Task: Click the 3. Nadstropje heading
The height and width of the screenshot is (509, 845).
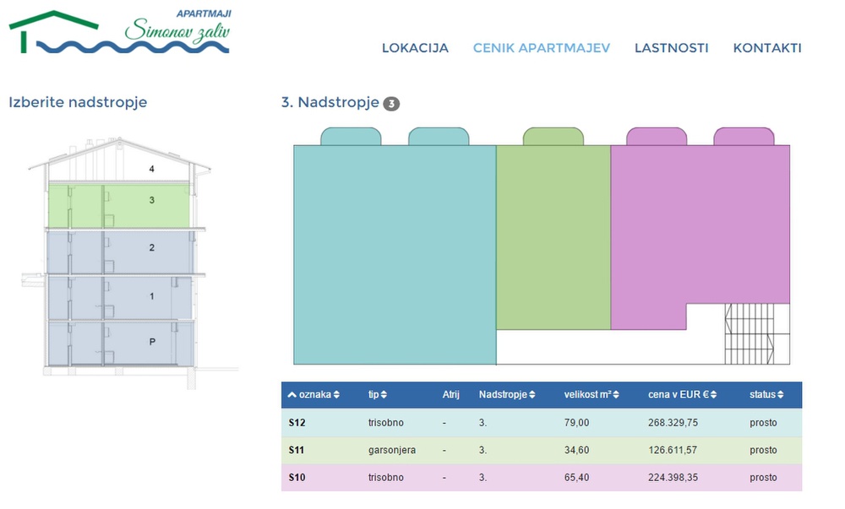Action: click(330, 102)
